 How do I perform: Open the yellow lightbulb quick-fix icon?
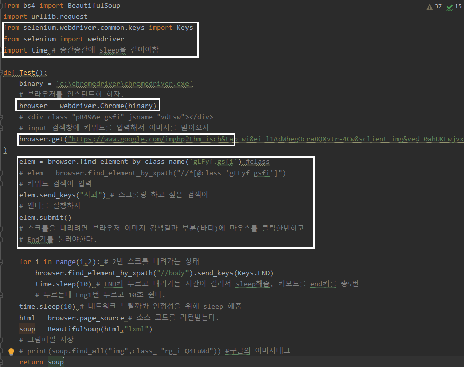click(x=11, y=352)
